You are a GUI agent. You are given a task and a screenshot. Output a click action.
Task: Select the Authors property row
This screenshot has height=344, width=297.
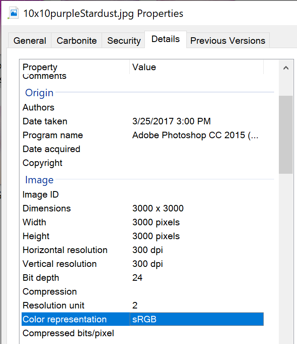[x=38, y=107]
